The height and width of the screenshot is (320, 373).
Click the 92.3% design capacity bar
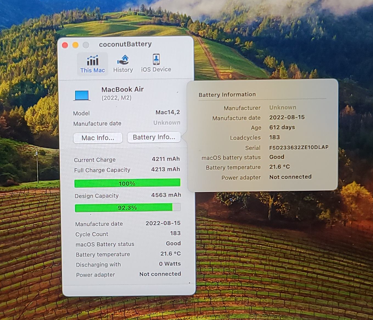[x=127, y=207]
